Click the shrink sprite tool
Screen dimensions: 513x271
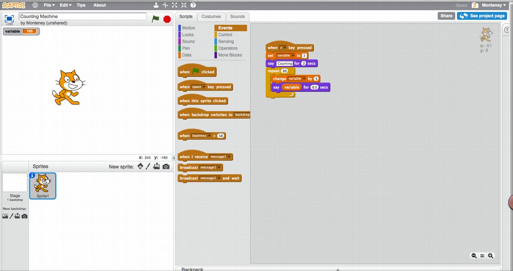(x=183, y=5)
